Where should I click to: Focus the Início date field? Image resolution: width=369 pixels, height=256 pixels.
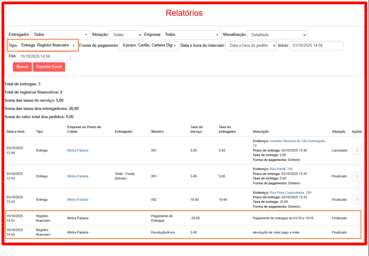(x=316, y=46)
